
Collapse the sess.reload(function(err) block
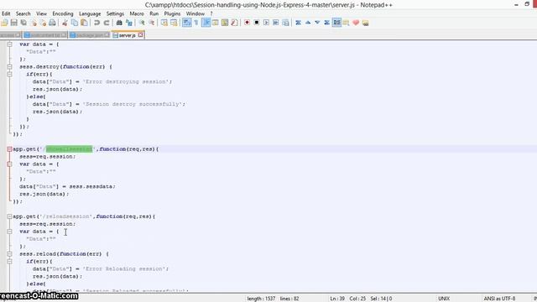[x=9, y=254]
